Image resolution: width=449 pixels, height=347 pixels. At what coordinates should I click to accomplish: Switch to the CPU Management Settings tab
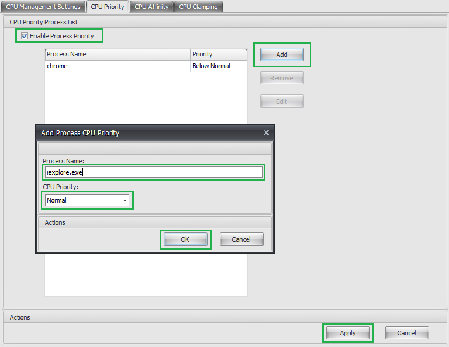pos(43,7)
